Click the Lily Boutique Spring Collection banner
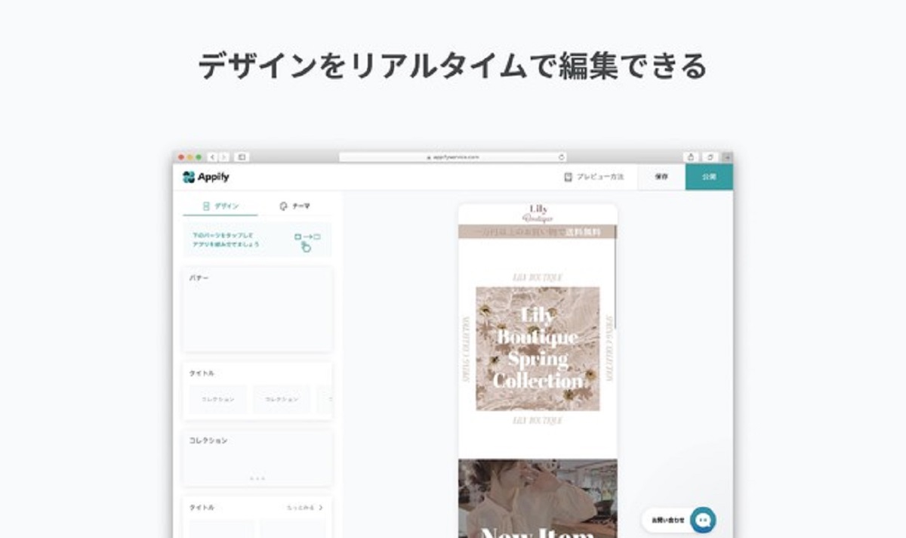 [x=538, y=348]
